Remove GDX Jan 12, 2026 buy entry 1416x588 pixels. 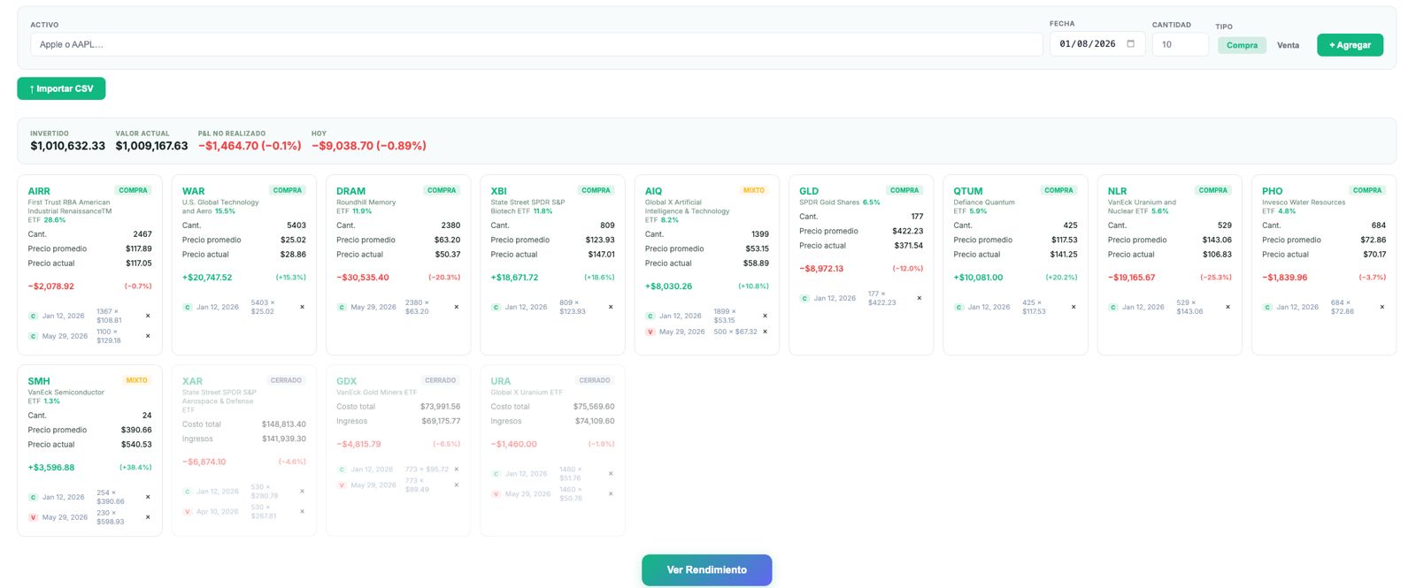point(457,470)
